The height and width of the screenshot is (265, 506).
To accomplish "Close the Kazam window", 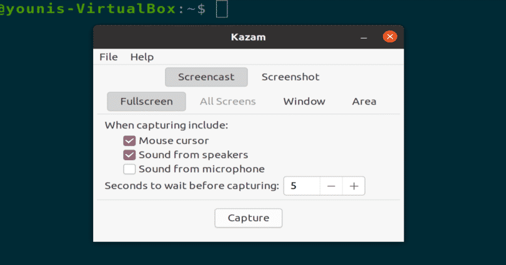I will click(x=390, y=37).
